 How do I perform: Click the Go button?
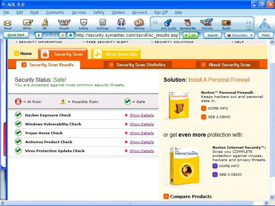coord(194,35)
